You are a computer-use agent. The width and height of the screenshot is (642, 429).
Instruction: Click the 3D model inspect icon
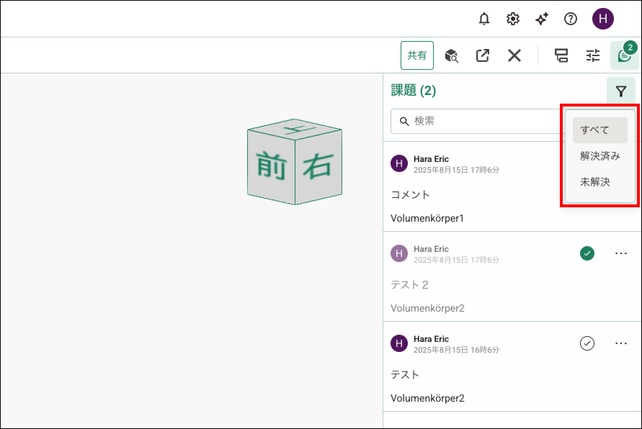click(451, 56)
